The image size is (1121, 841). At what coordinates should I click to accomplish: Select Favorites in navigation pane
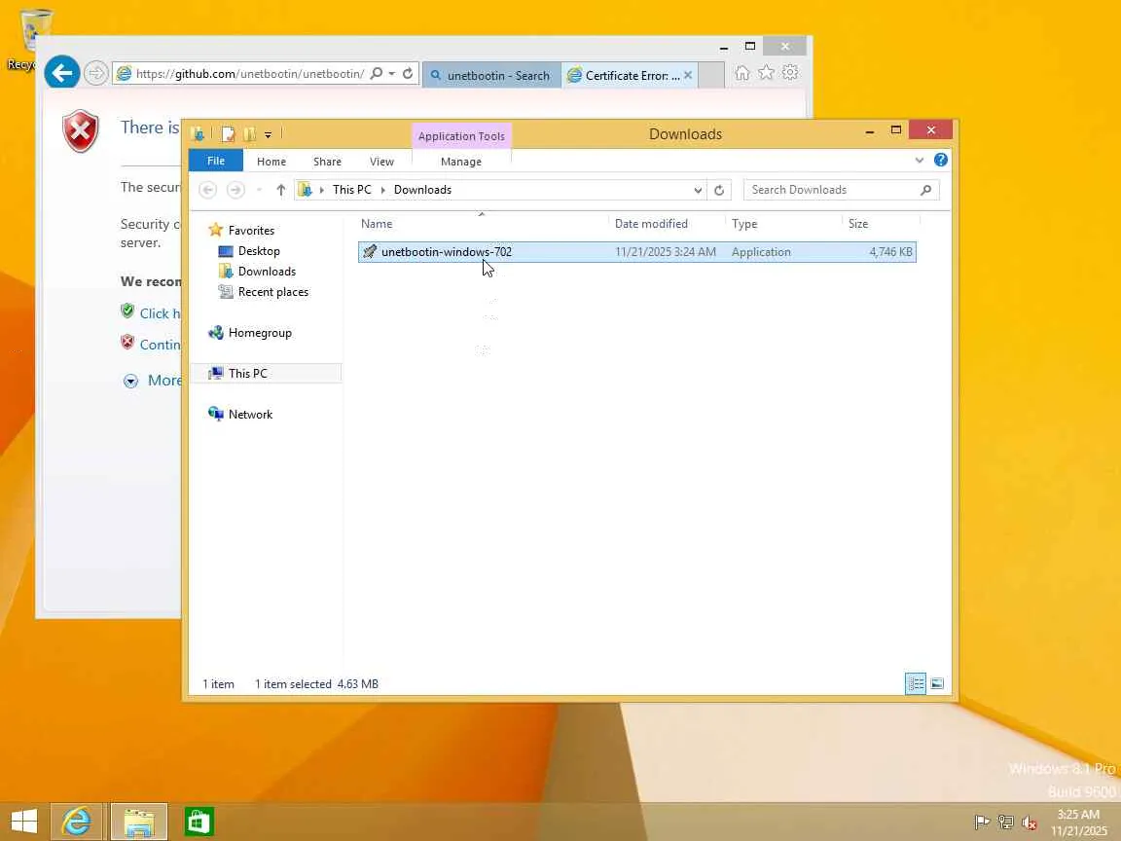pyautogui.click(x=251, y=231)
